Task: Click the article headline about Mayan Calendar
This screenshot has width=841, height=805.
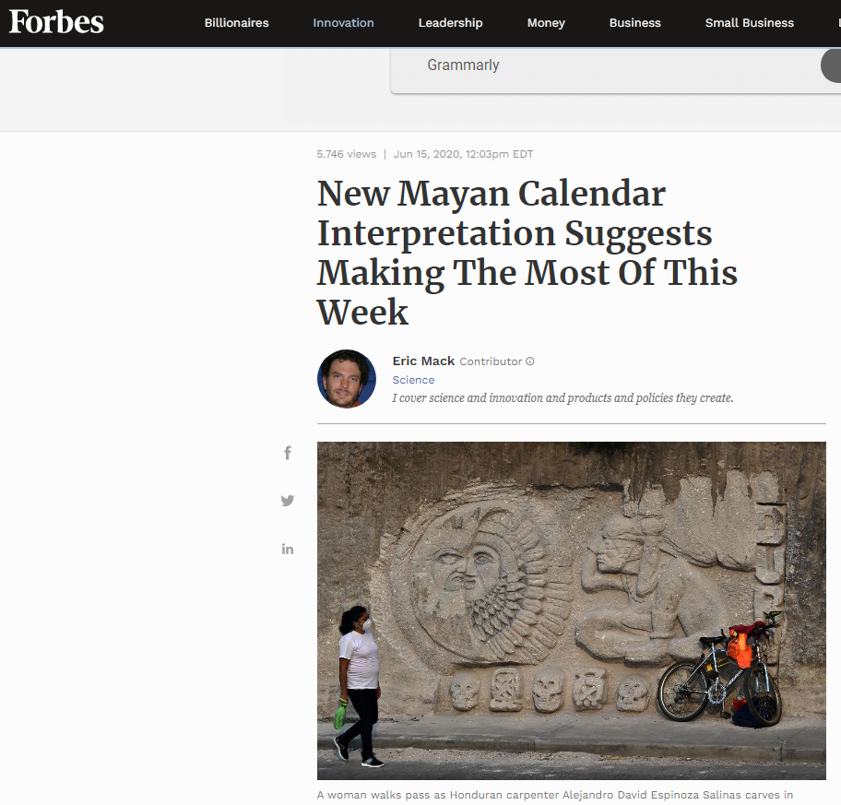Action: pos(527,253)
